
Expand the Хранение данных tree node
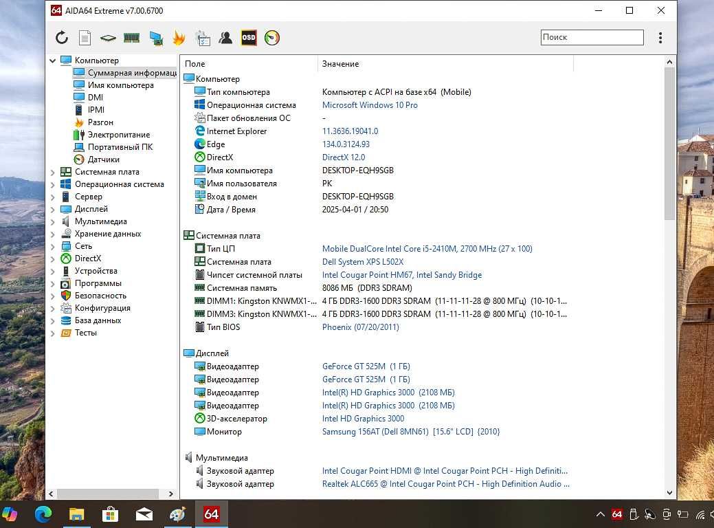click(x=52, y=234)
